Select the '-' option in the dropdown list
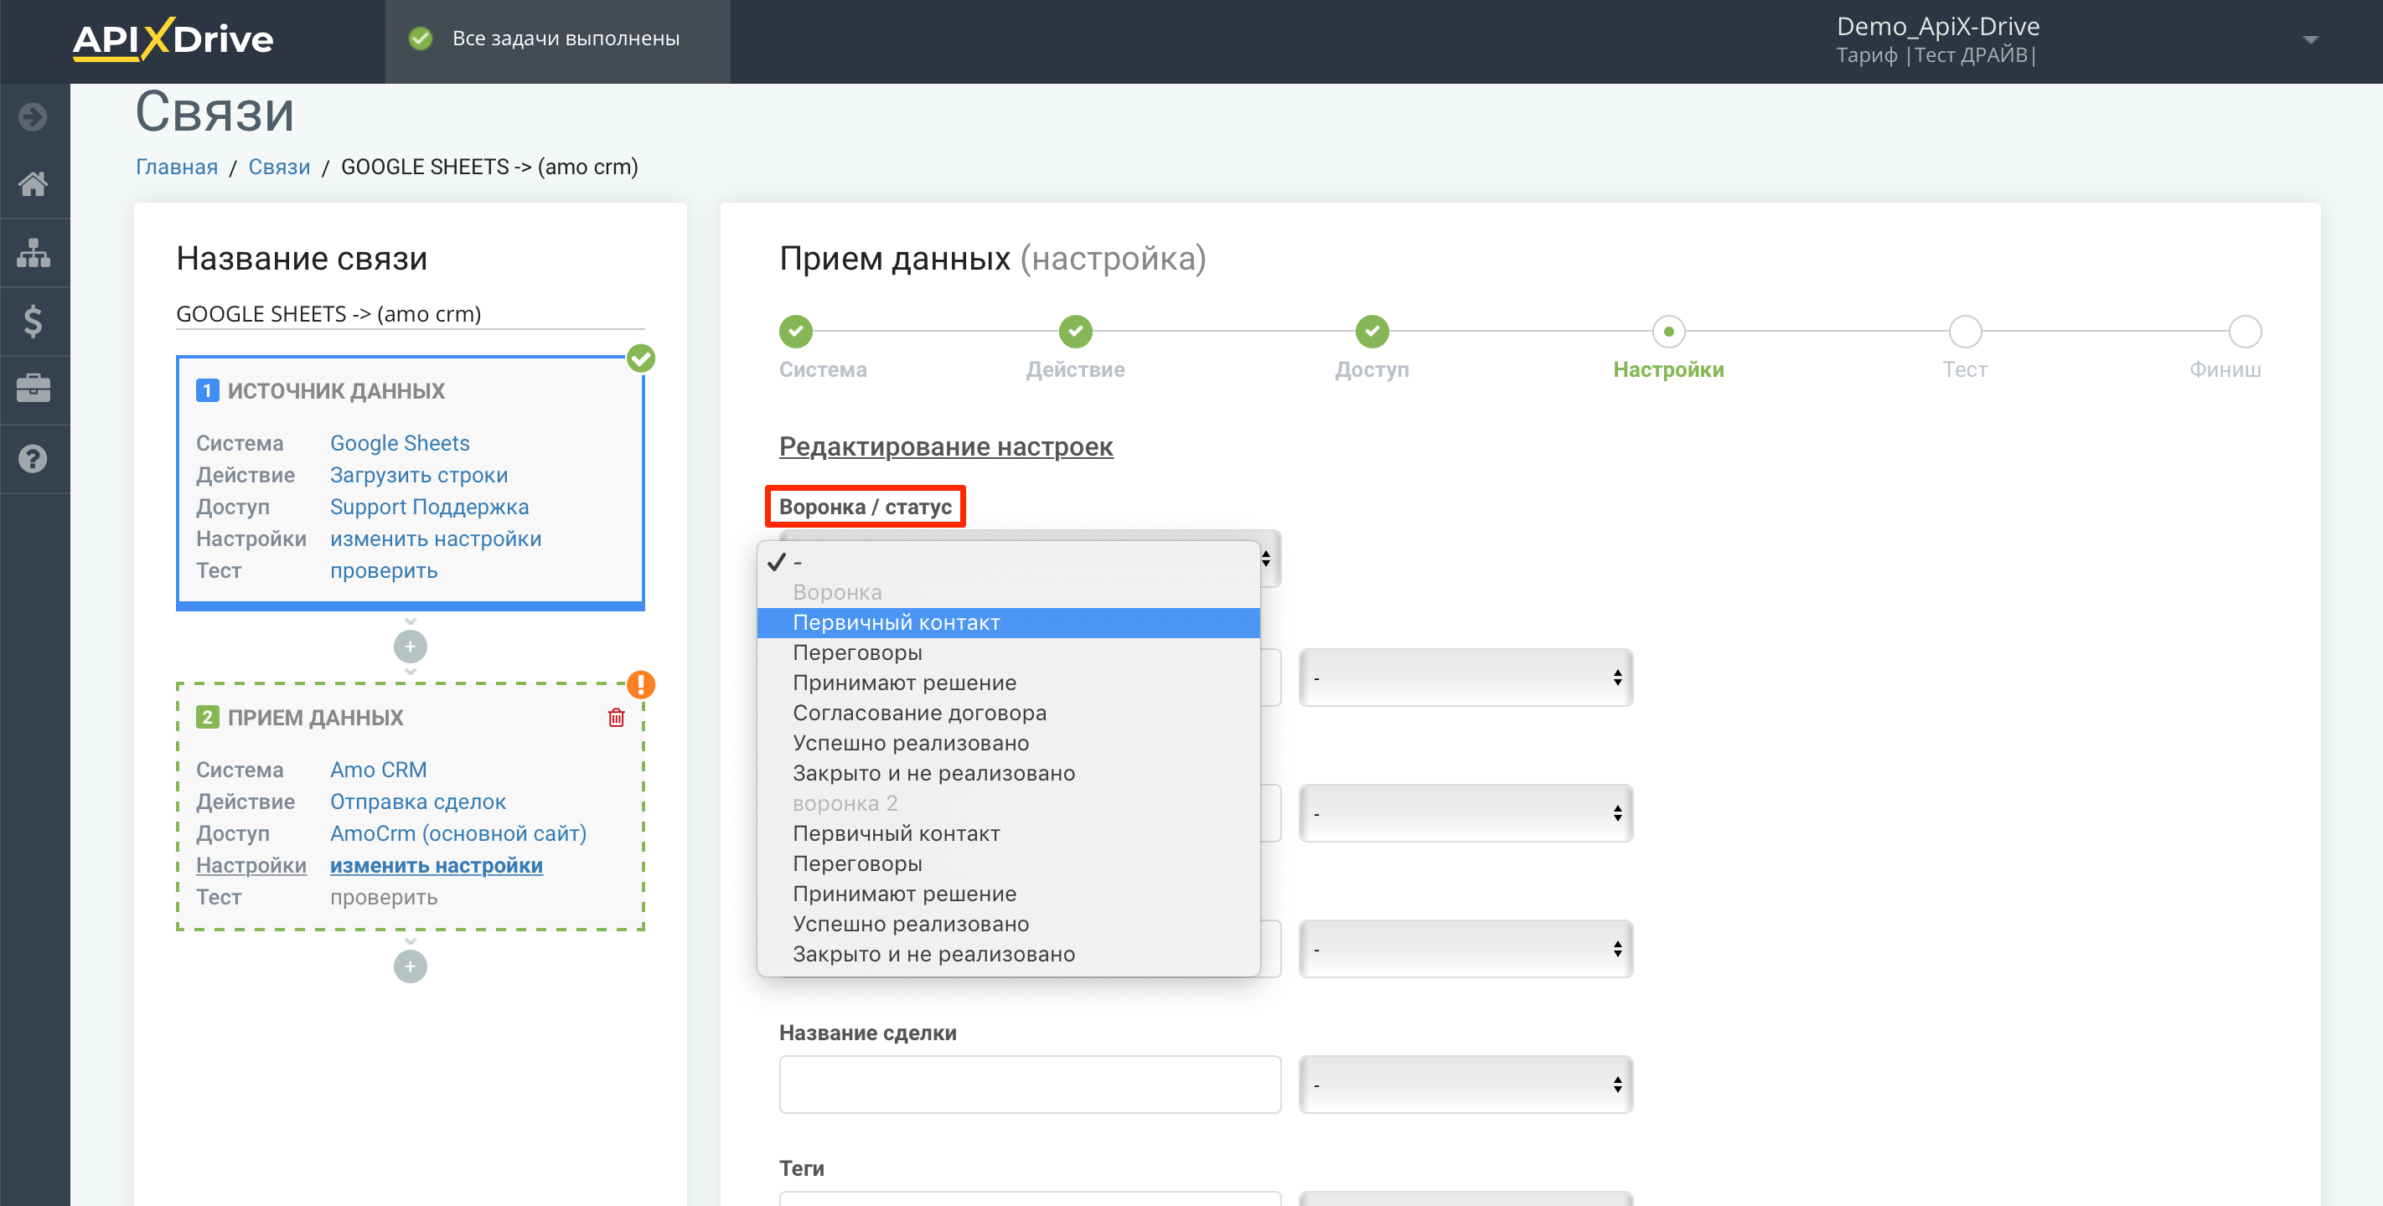Screen dimensions: 2383x1206 point(1008,562)
